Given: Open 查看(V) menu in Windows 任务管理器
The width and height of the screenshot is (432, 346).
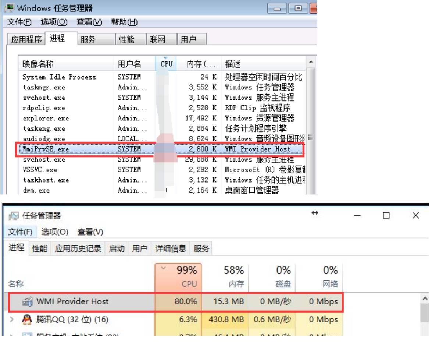Looking at the screenshot, I should [x=89, y=22].
